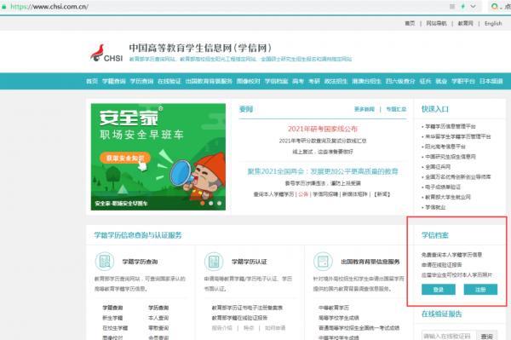Open 学信档案 in the navigation bar
Screen dimensions: 511x340
tap(276, 81)
